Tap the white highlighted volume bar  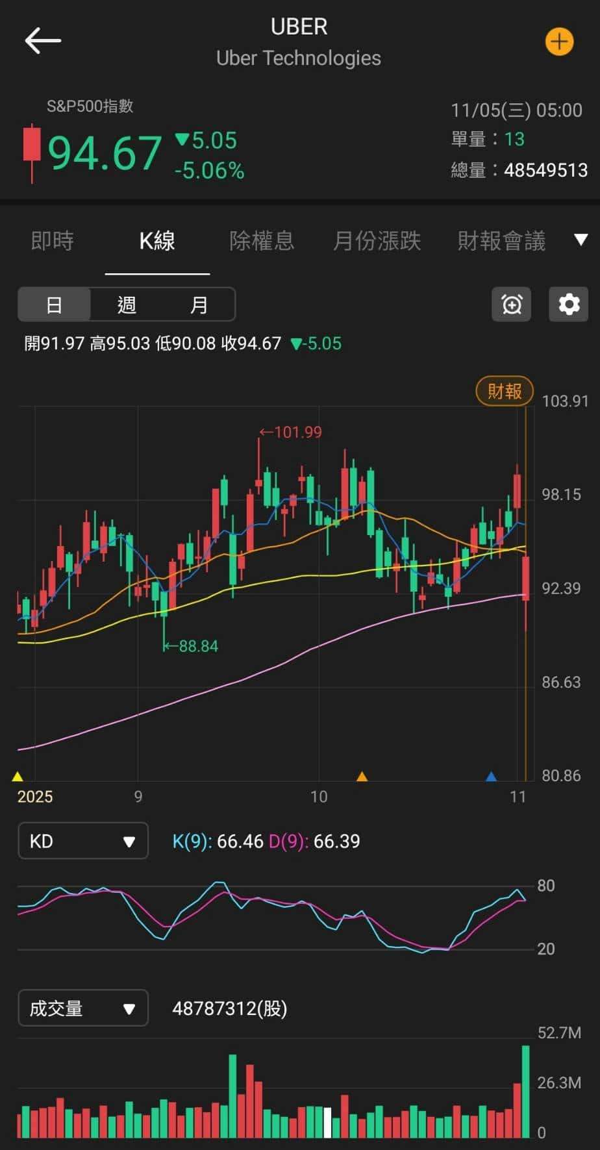(x=327, y=1123)
